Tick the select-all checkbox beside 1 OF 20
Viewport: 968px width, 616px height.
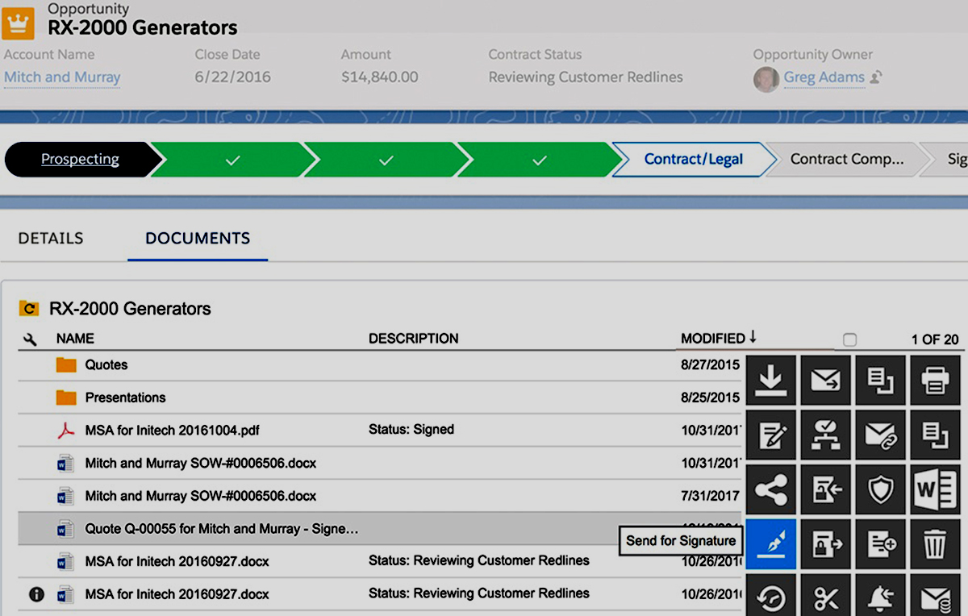coord(849,339)
